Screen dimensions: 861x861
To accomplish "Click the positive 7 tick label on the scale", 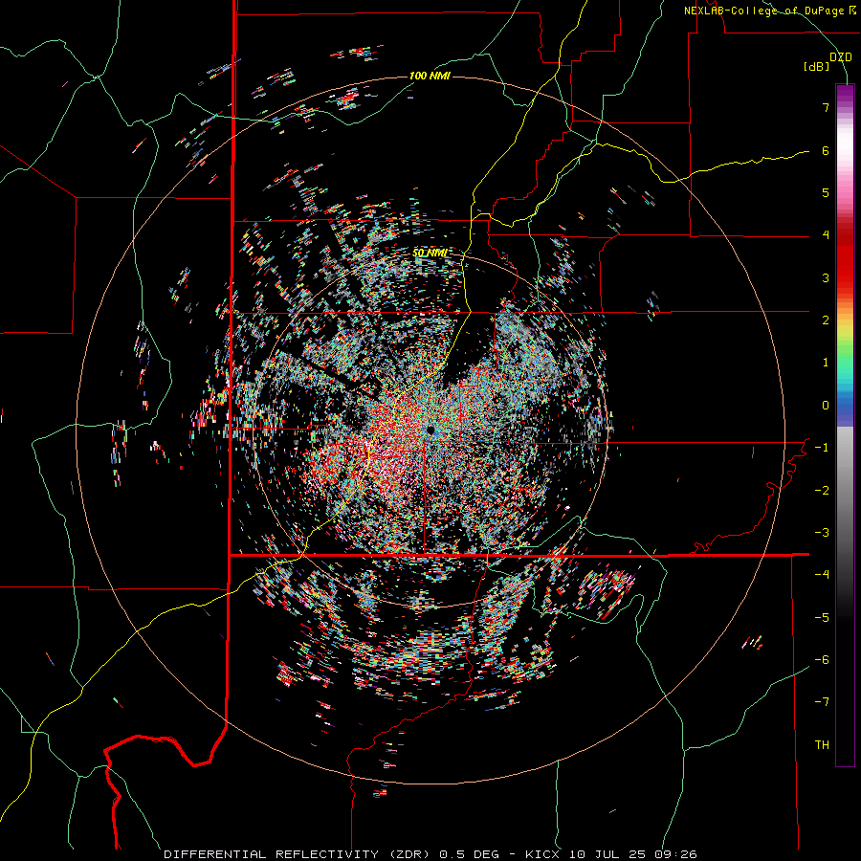I will (x=826, y=107).
